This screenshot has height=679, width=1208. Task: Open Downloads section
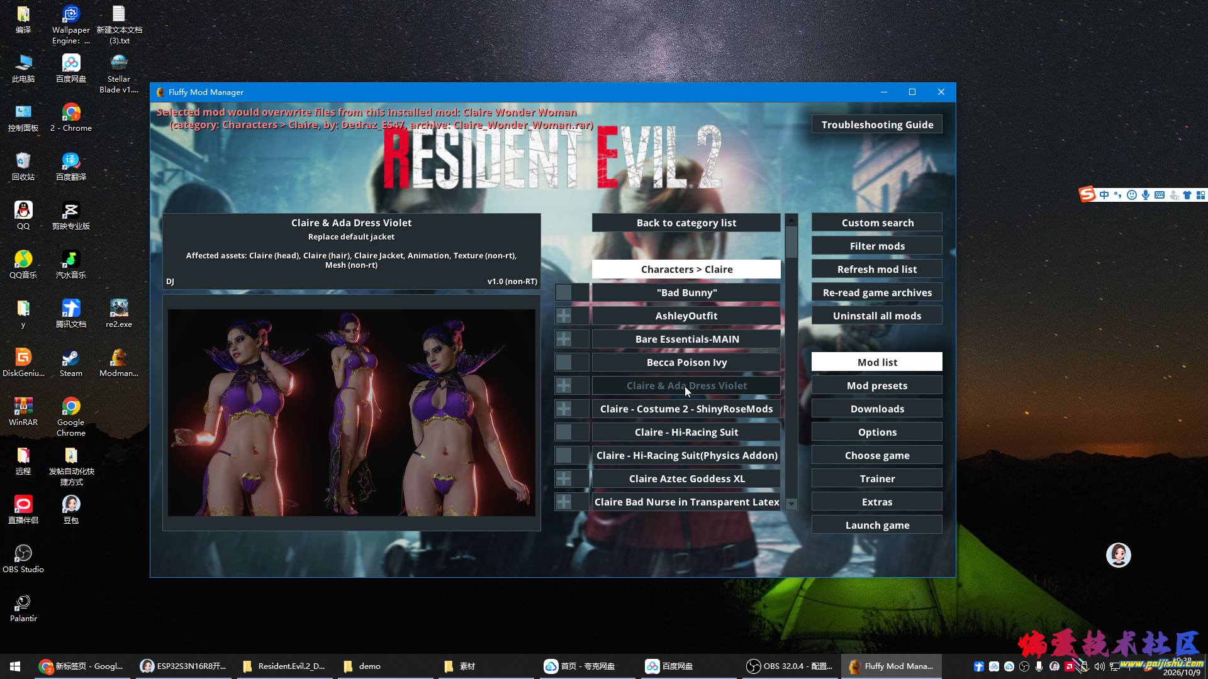[x=877, y=409]
